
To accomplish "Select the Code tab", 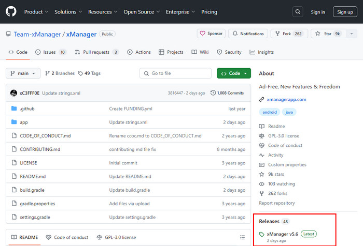I will [x=18, y=52].
